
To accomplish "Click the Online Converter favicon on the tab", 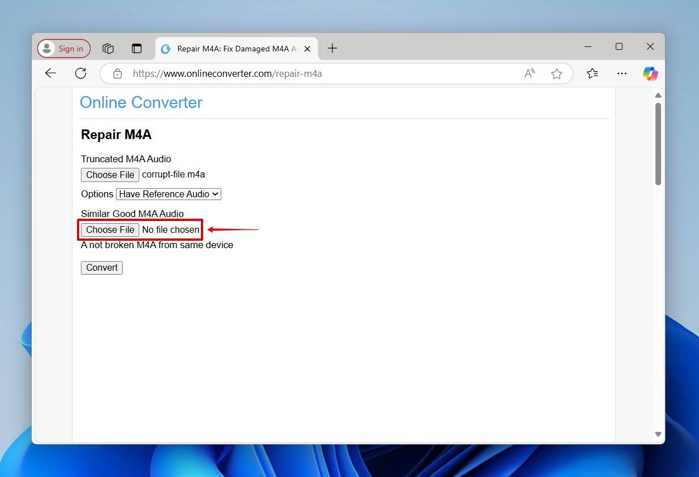I will 165,49.
